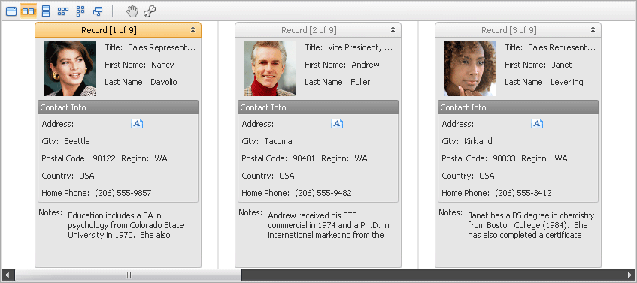Click the city value Seattle
This screenshot has height=283, width=637.
(77, 141)
